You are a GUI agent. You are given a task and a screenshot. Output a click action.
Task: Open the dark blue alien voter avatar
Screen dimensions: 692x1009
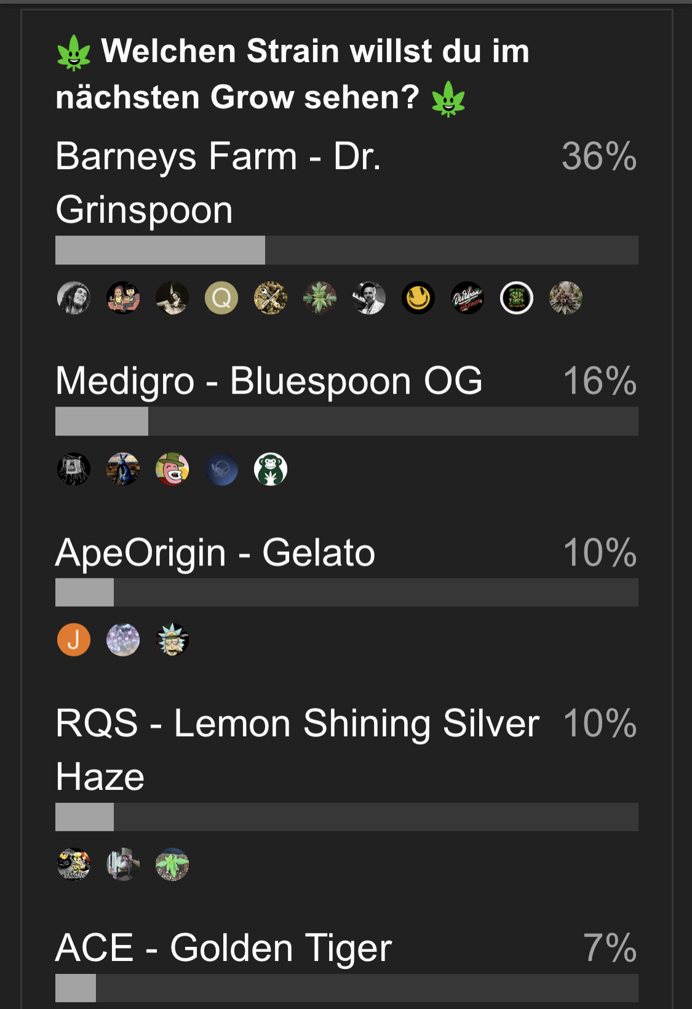click(221, 469)
